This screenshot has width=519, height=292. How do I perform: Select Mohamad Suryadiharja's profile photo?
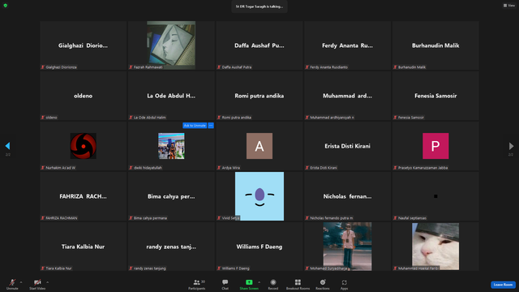coord(347,247)
